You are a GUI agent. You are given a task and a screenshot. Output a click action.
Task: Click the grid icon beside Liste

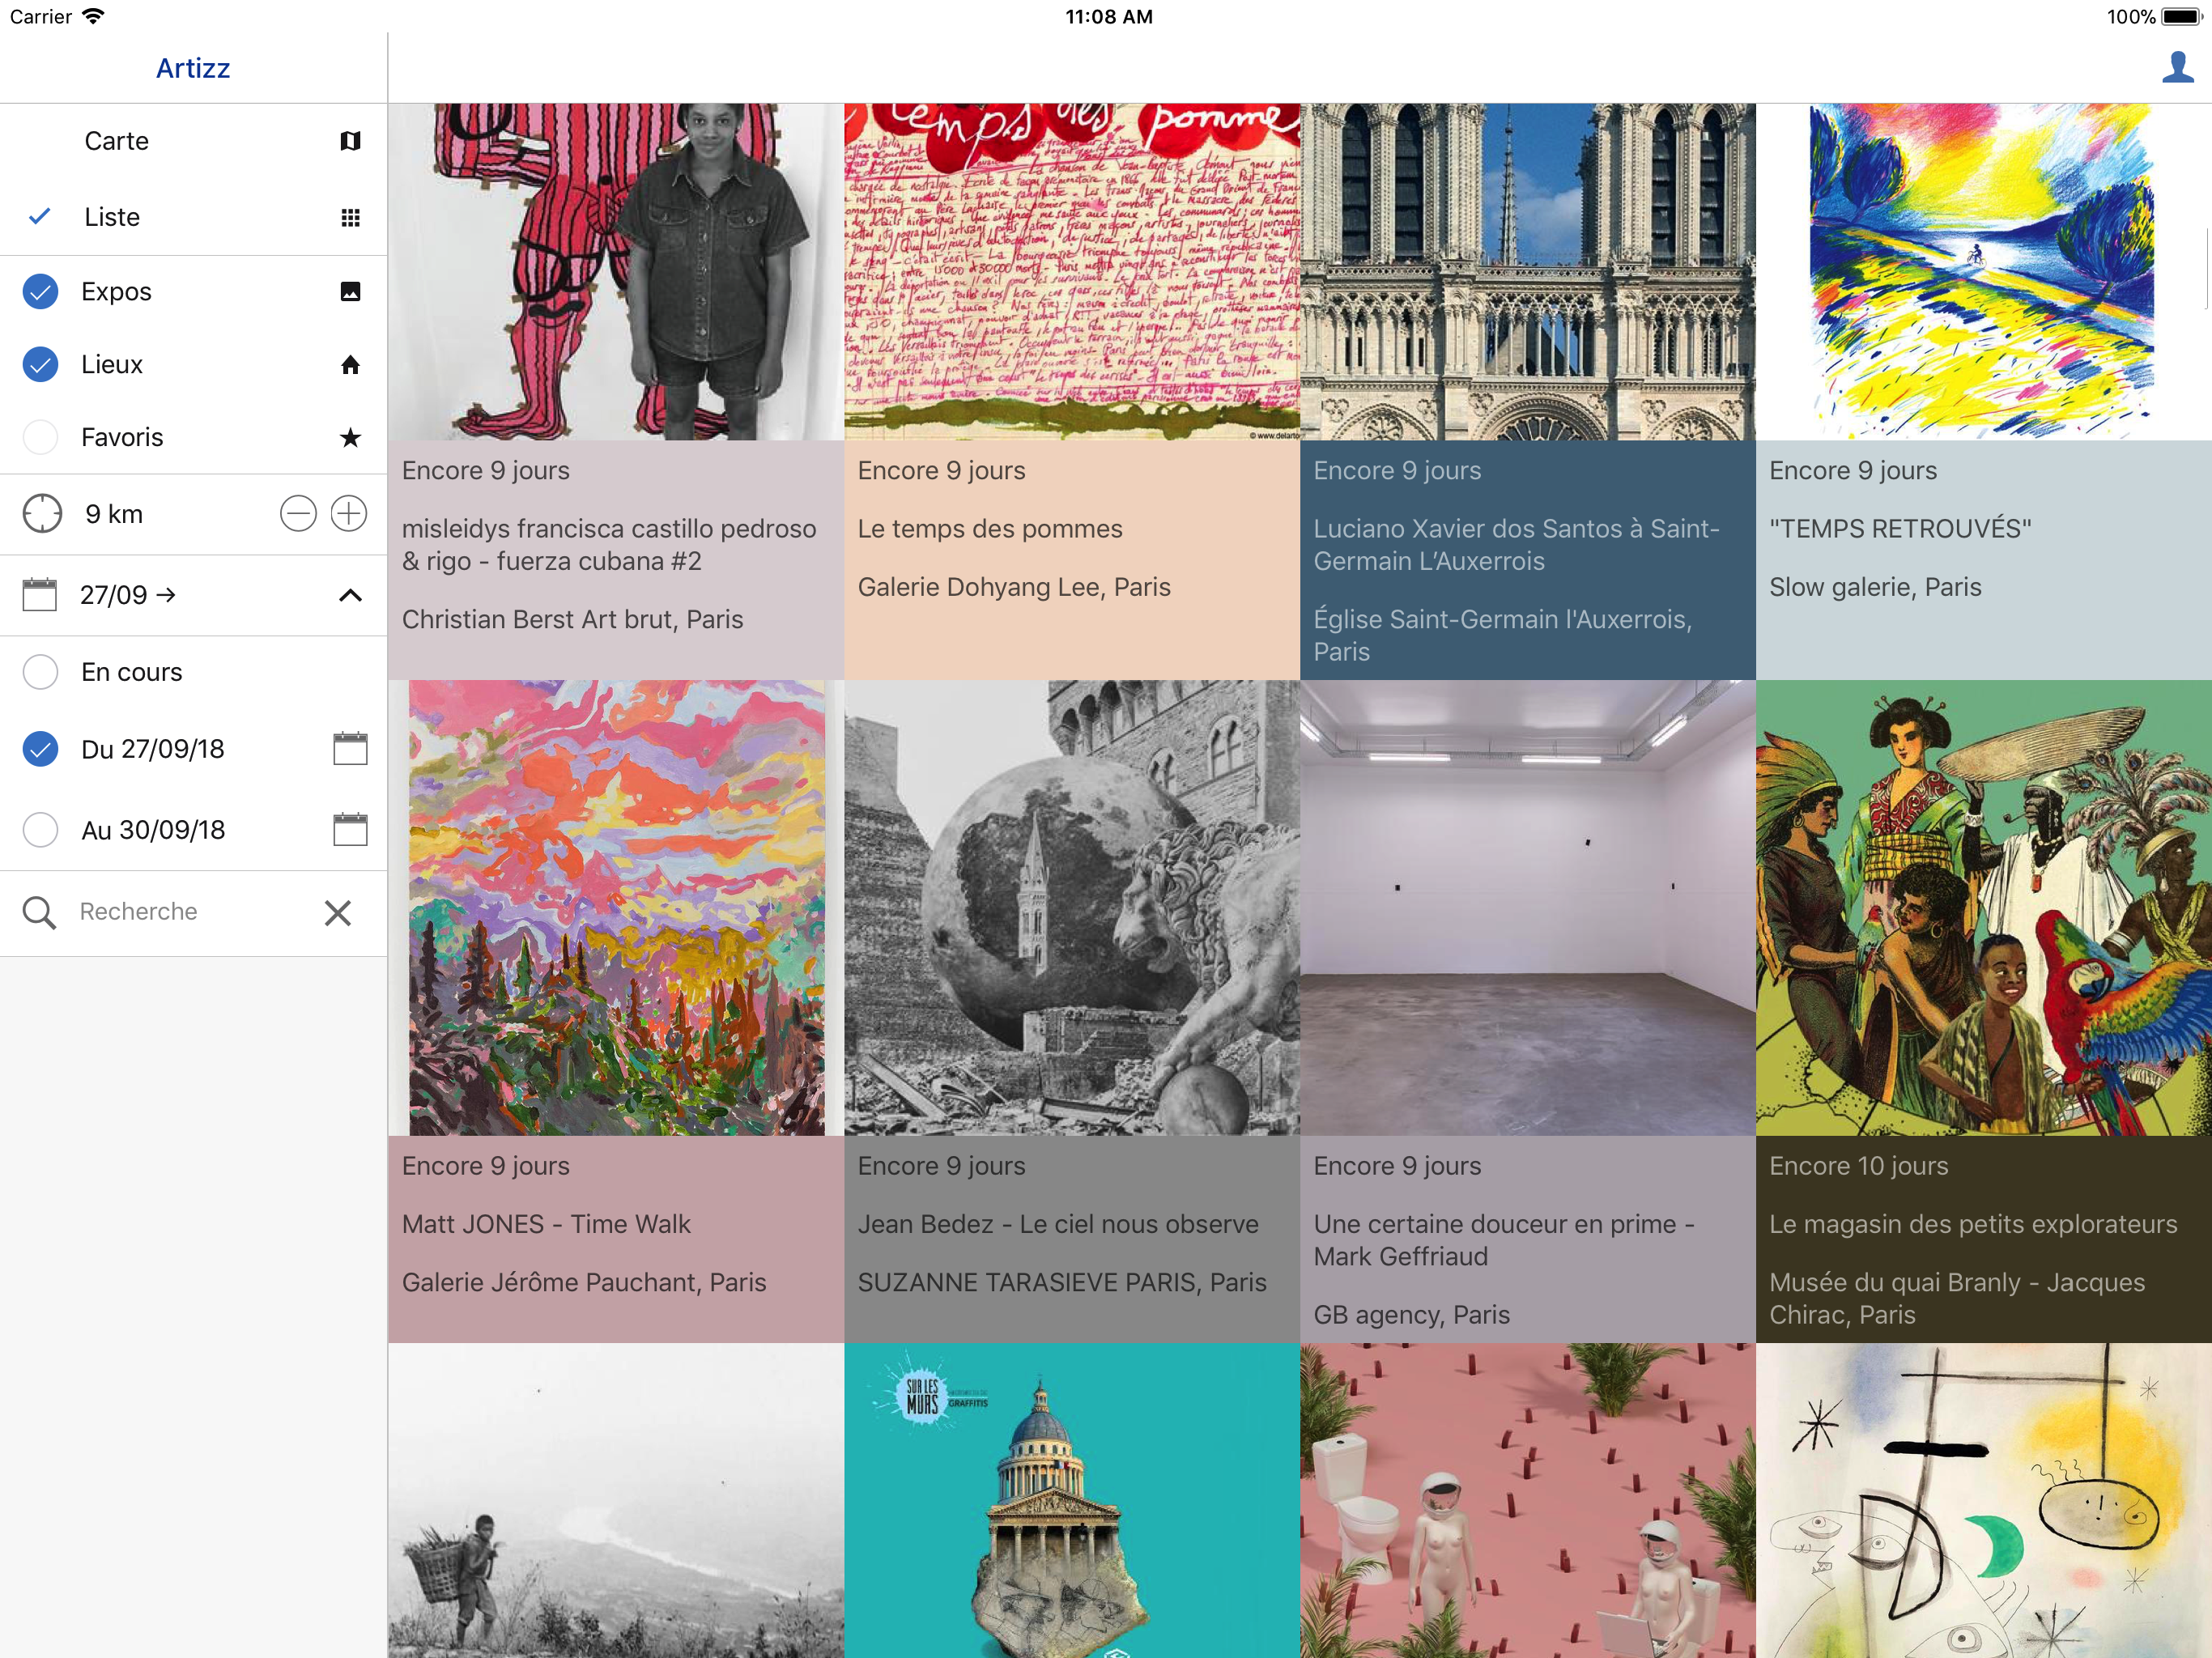pos(350,217)
